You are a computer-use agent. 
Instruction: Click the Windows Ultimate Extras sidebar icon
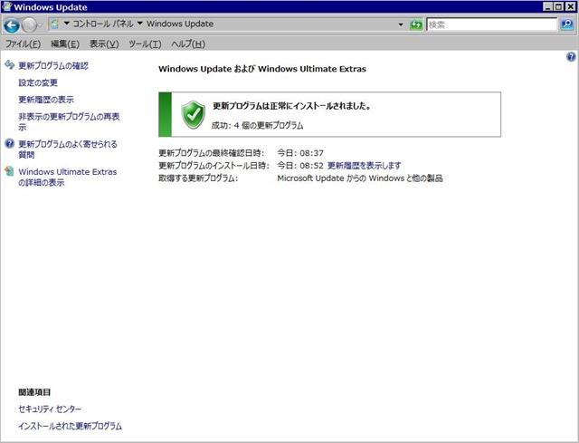[9, 171]
